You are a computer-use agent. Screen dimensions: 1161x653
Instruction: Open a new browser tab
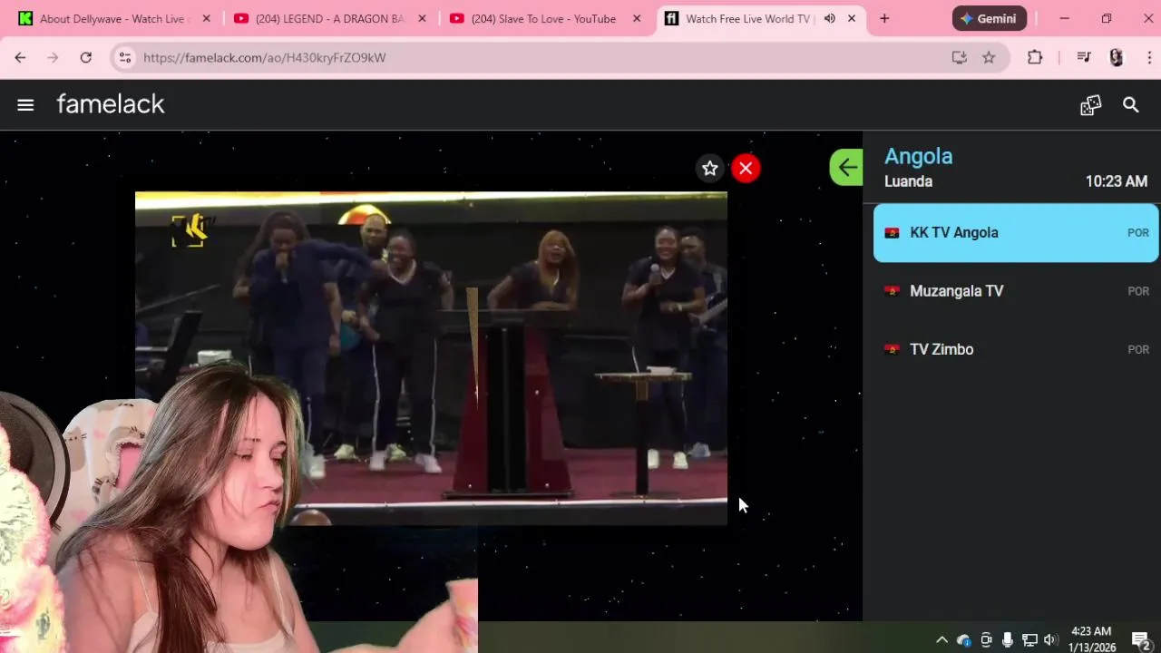884,18
